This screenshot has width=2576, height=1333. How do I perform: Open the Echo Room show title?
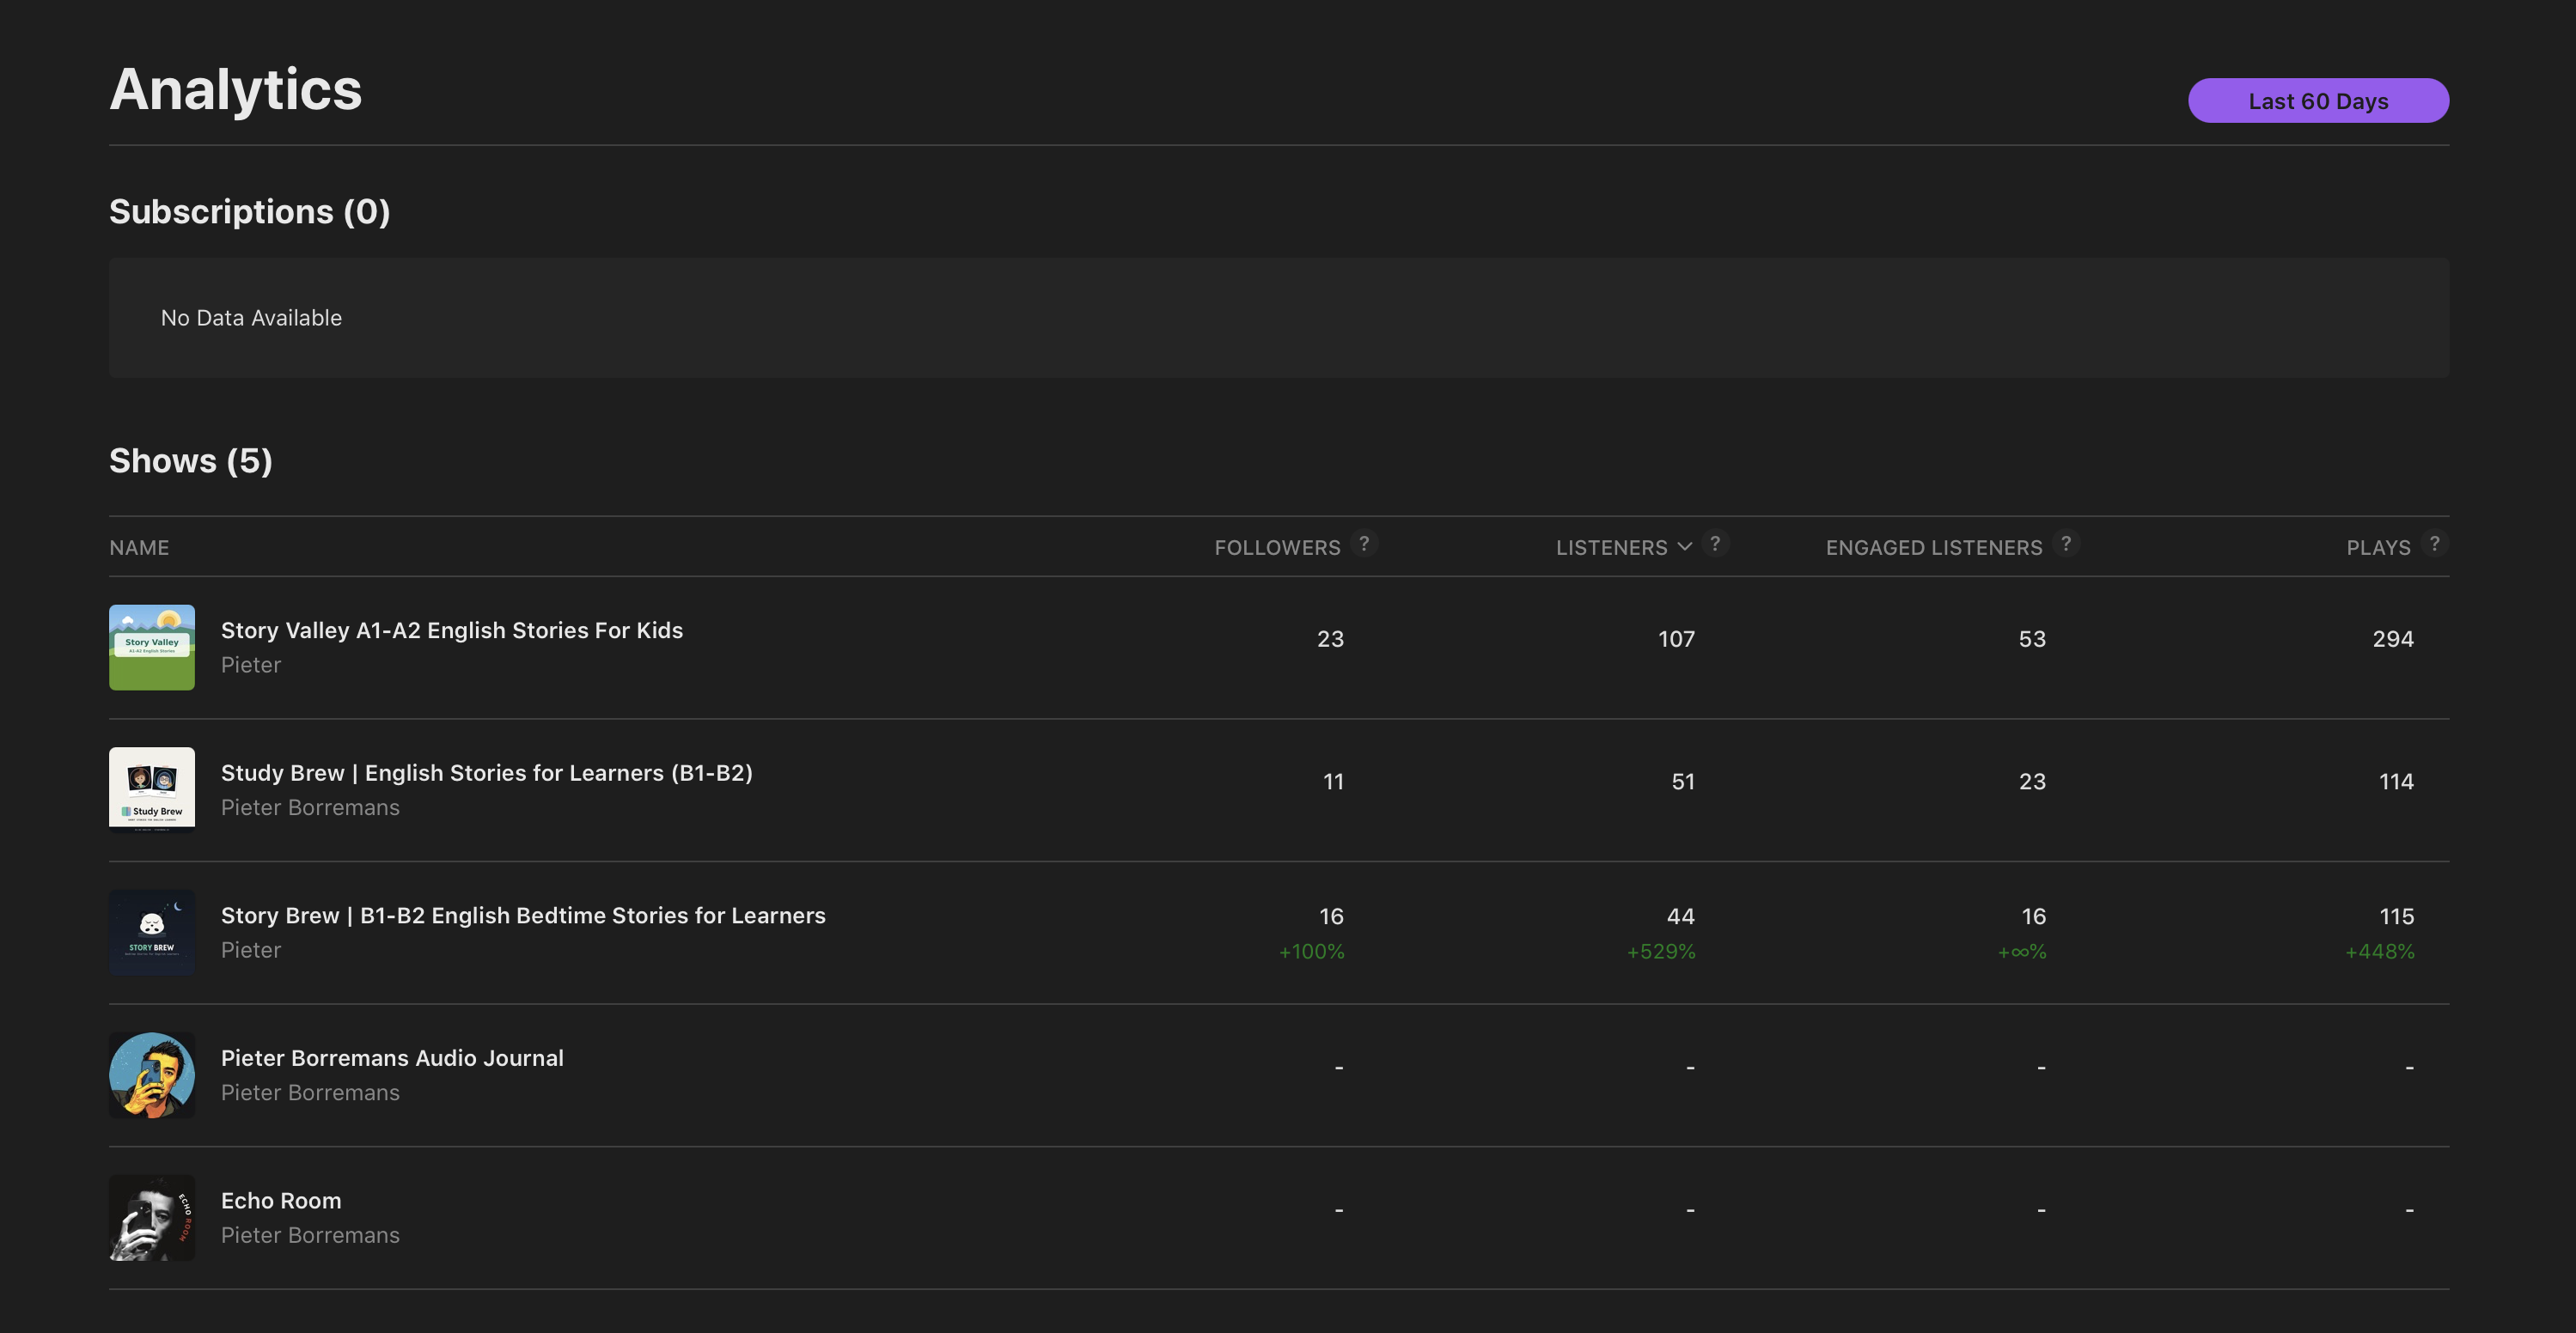[x=281, y=1201]
